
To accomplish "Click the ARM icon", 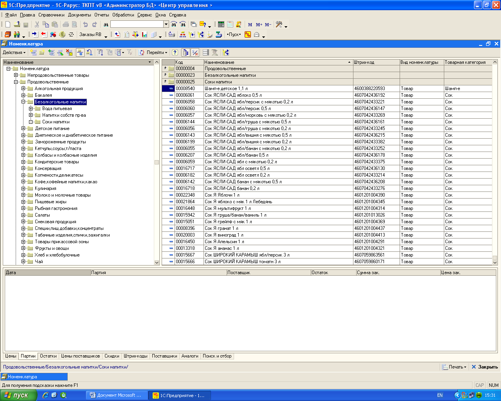I will (248, 34).
